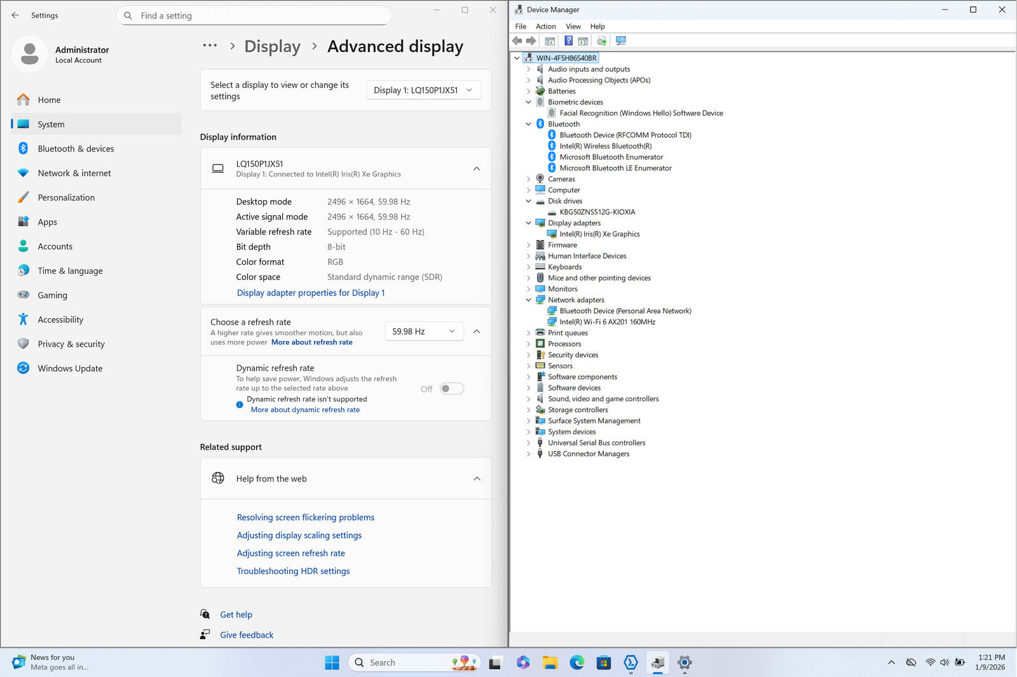
Task: Click the Update device driver toolbar icon
Action: click(x=601, y=41)
